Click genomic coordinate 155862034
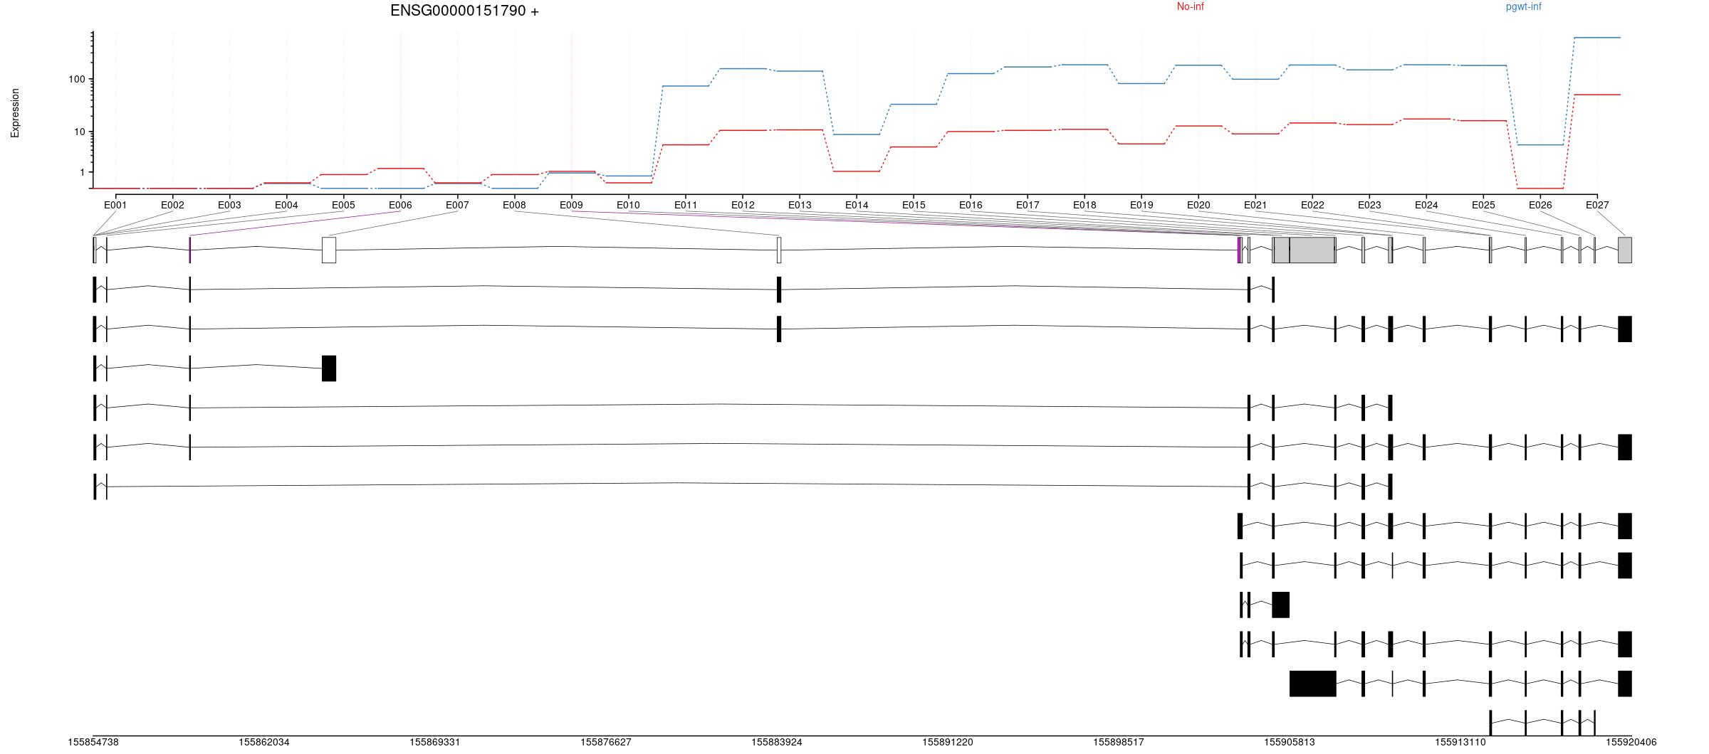1709x754 pixels. [264, 742]
